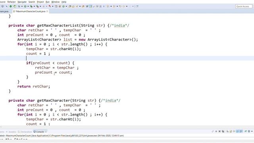Open the Run launch dropdown arrow

click(x=28, y=6)
